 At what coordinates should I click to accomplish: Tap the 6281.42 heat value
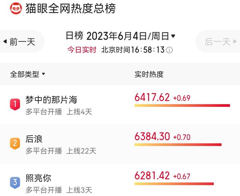[x=152, y=175]
